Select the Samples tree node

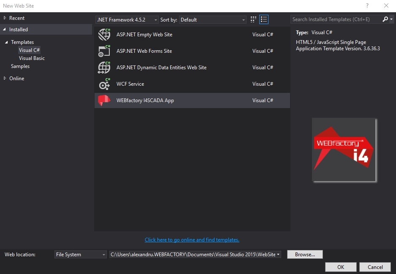(x=20, y=66)
